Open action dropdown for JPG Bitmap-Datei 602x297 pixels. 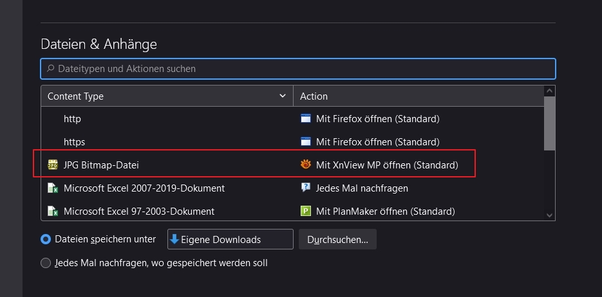click(386, 165)
